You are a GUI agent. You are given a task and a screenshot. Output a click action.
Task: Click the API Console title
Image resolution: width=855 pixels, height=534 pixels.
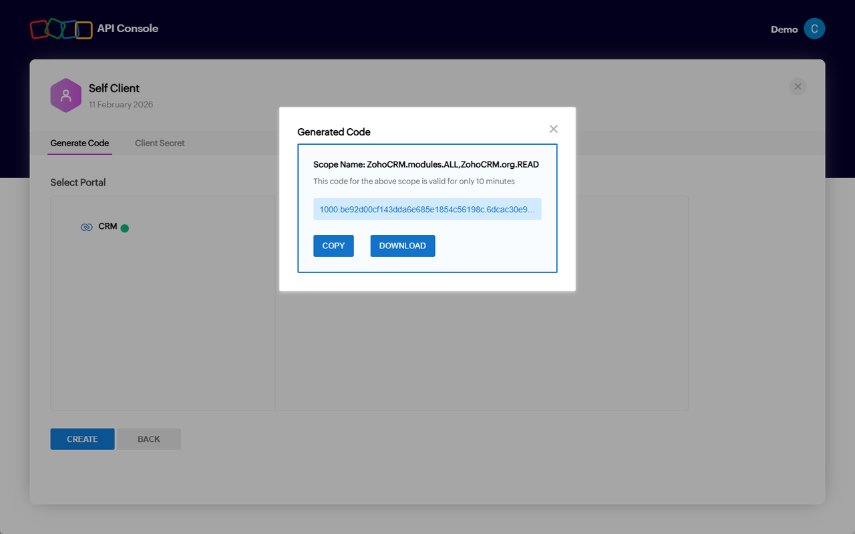[128, 28]
